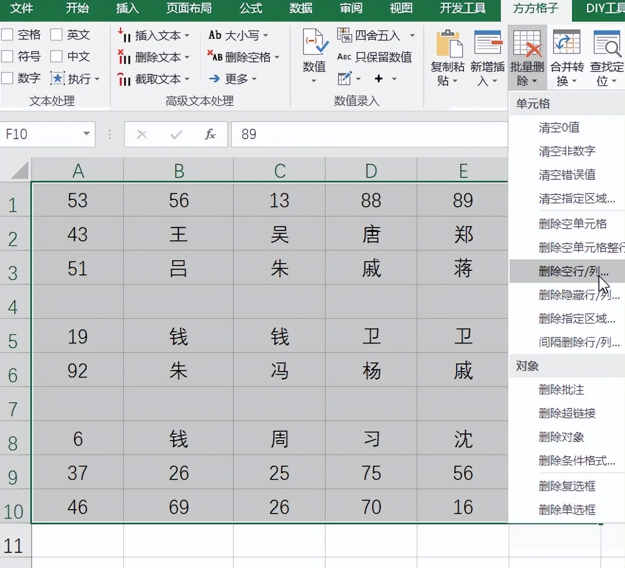Enable the 数字 checkbox
This screenshot has height=568, width=625.
[x=7, y=78]
